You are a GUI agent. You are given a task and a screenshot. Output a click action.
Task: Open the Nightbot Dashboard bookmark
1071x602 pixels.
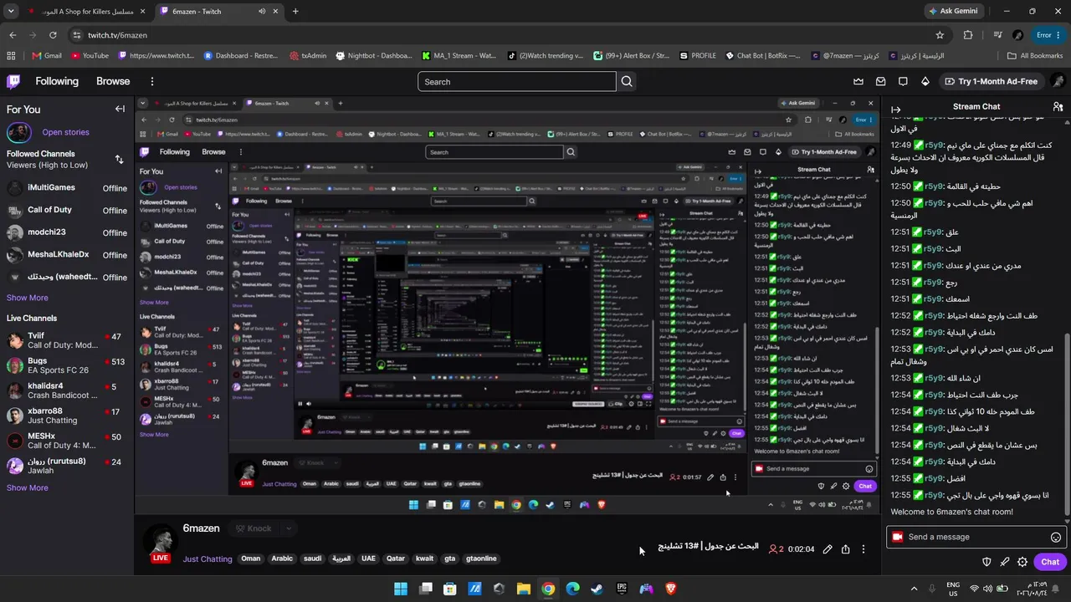click(374, 56)
